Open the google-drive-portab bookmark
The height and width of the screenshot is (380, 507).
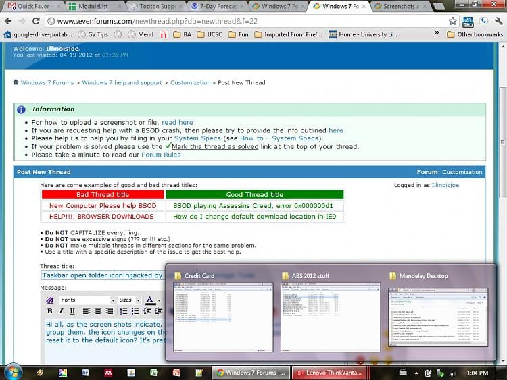click(x=38, y=34)
